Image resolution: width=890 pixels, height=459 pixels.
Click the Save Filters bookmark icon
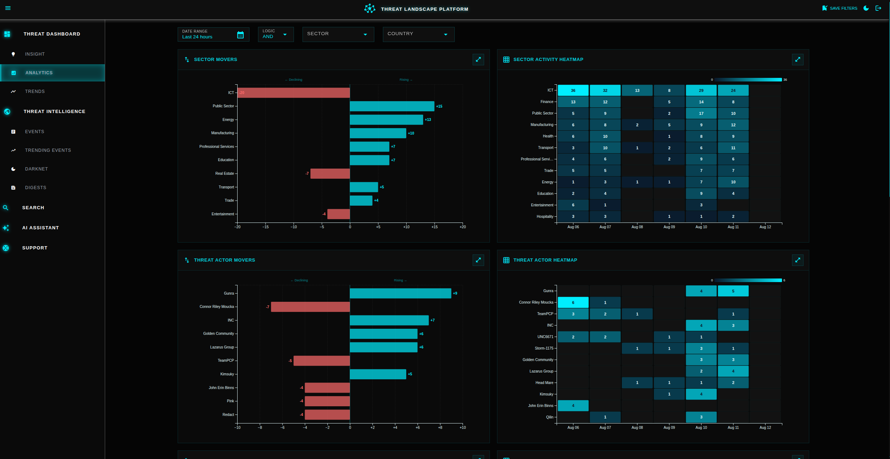click(825, 8)
